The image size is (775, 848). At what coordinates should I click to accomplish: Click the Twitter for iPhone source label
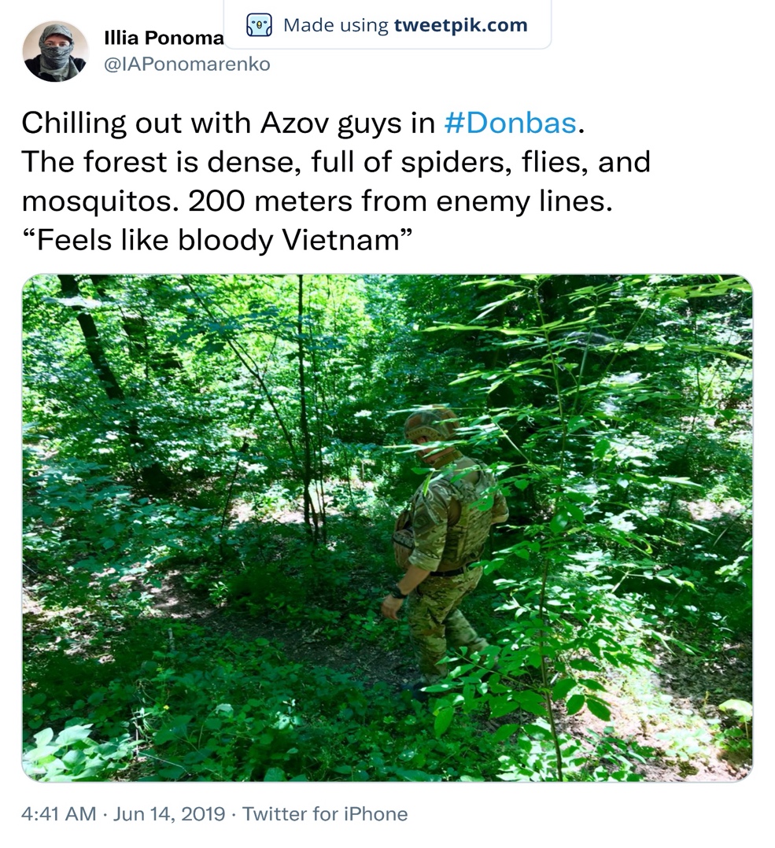click(324, 814)
